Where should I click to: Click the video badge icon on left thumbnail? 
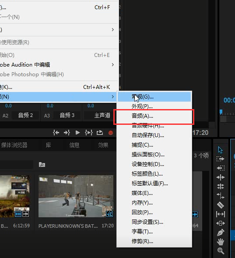click(x=18, y=214)
